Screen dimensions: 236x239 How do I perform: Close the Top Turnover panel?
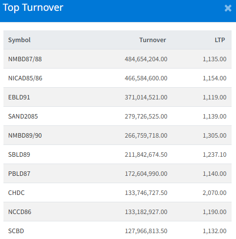coord(228,8)
